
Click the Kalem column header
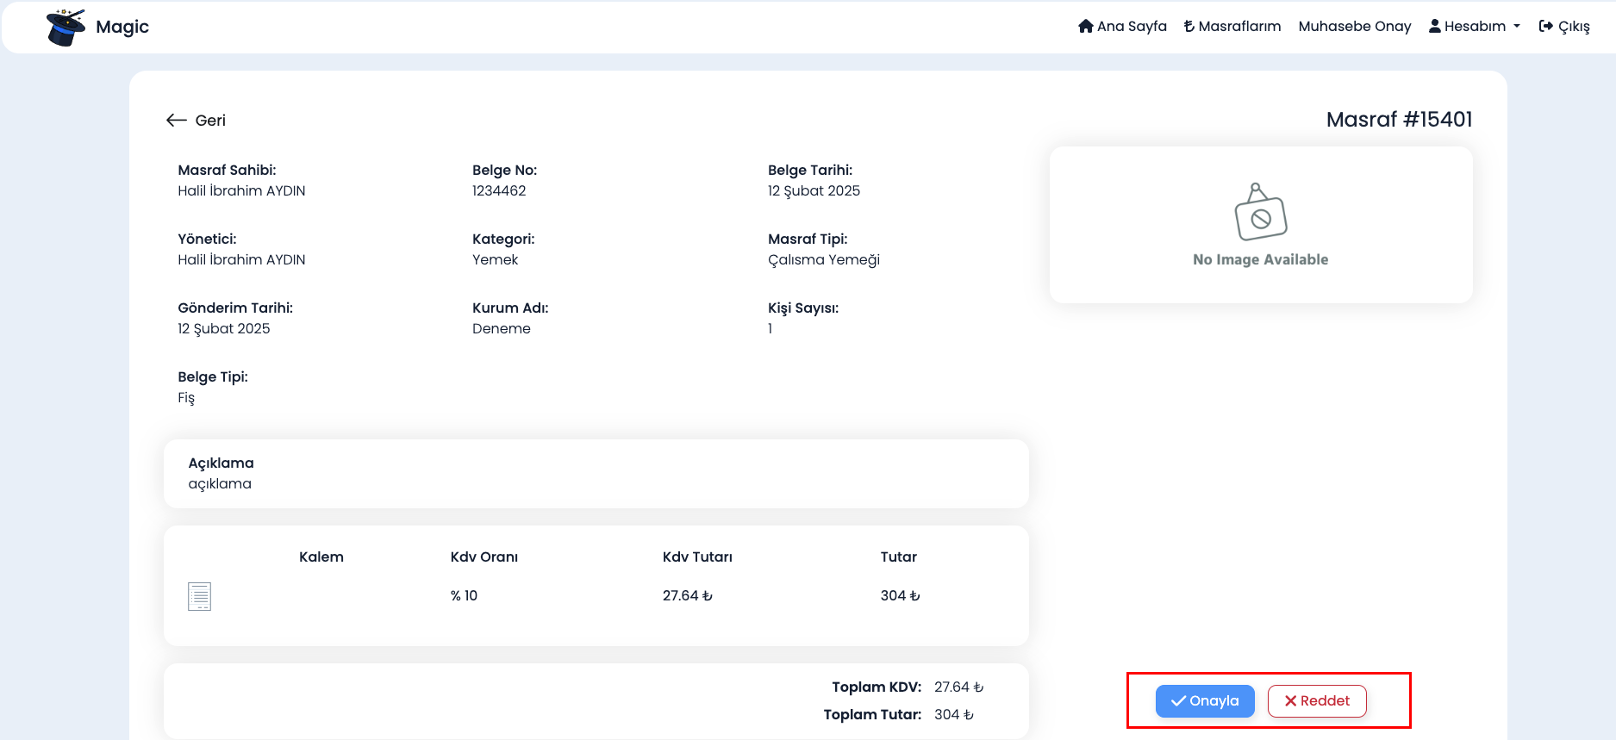[321, 557]
